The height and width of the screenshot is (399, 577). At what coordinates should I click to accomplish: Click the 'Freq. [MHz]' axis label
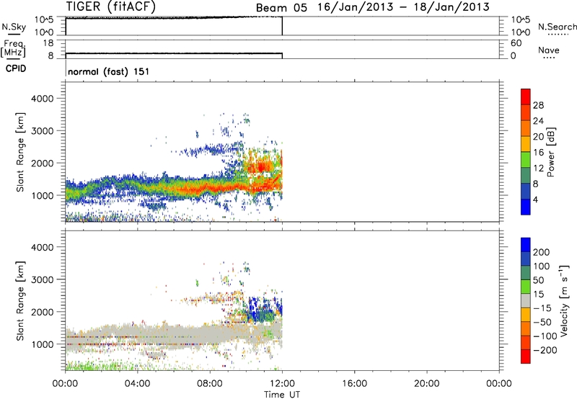13,48
